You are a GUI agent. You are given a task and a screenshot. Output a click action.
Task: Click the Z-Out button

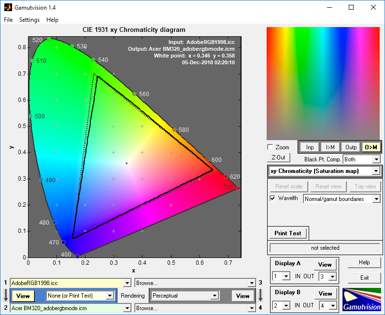(x=278, y=157)
